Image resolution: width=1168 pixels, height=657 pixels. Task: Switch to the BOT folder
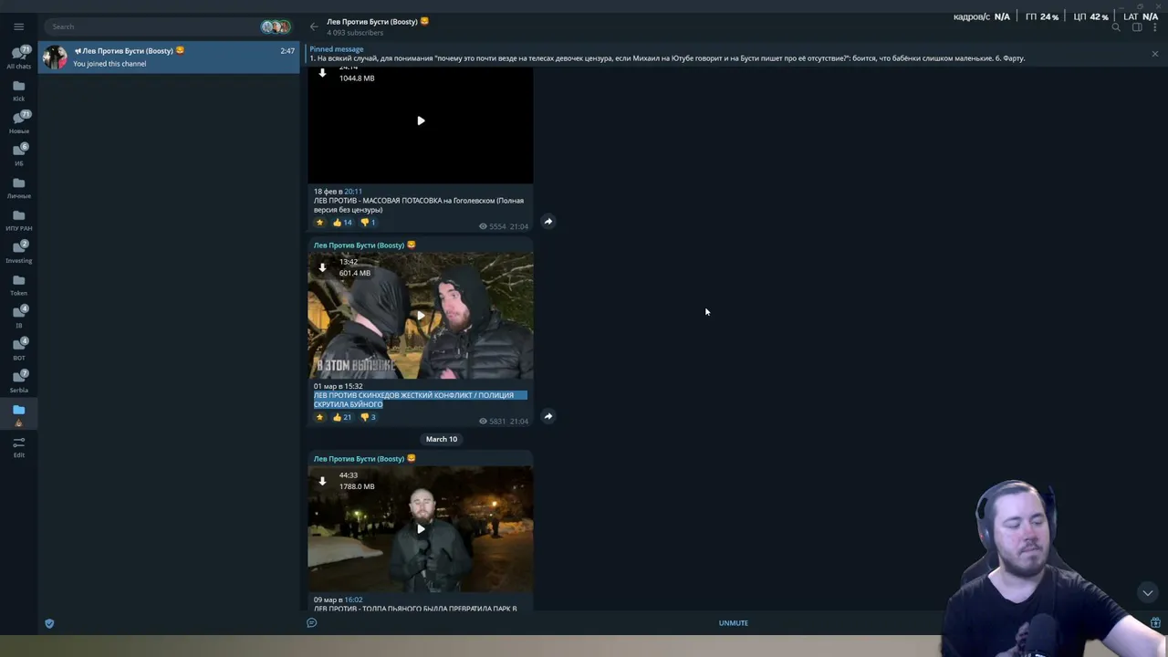tap(19, 349)
